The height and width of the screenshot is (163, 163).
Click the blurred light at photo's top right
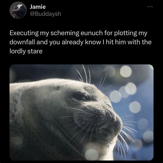pyautogui.click(x=126, y=71)
